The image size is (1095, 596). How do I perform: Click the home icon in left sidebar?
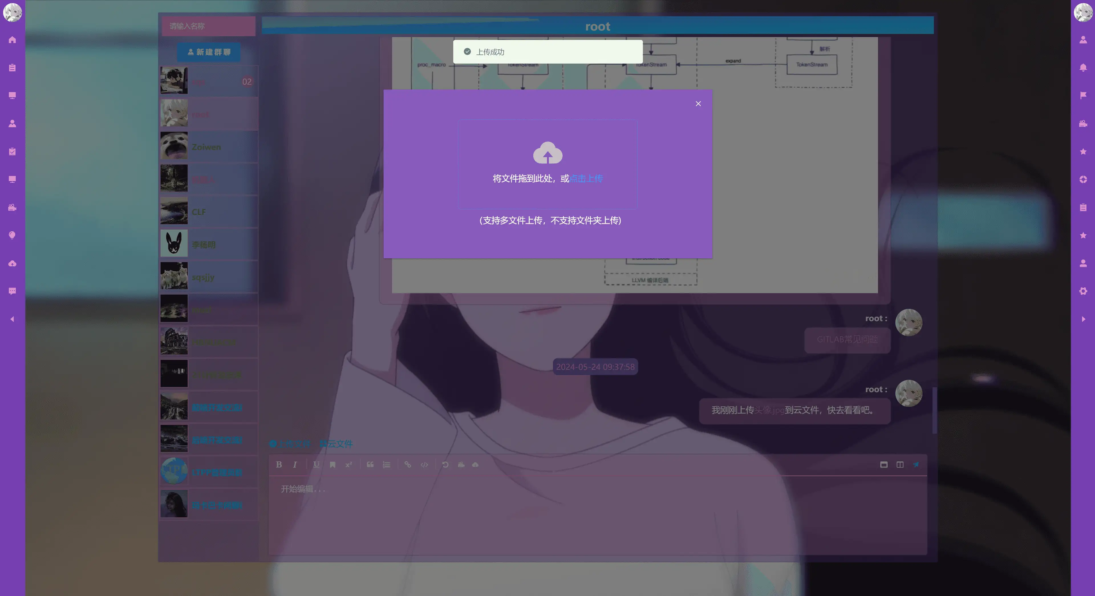coord(12,40)
